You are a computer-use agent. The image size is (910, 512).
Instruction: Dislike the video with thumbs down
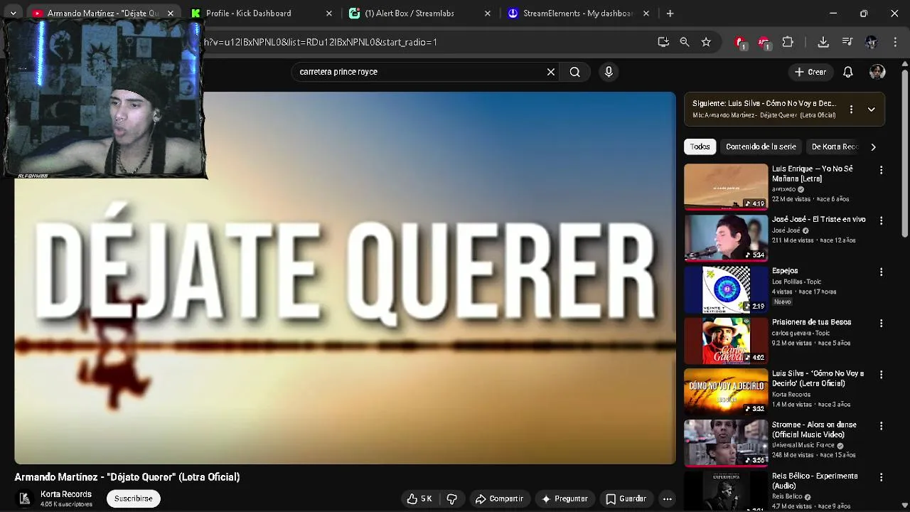tap(451, 498)
